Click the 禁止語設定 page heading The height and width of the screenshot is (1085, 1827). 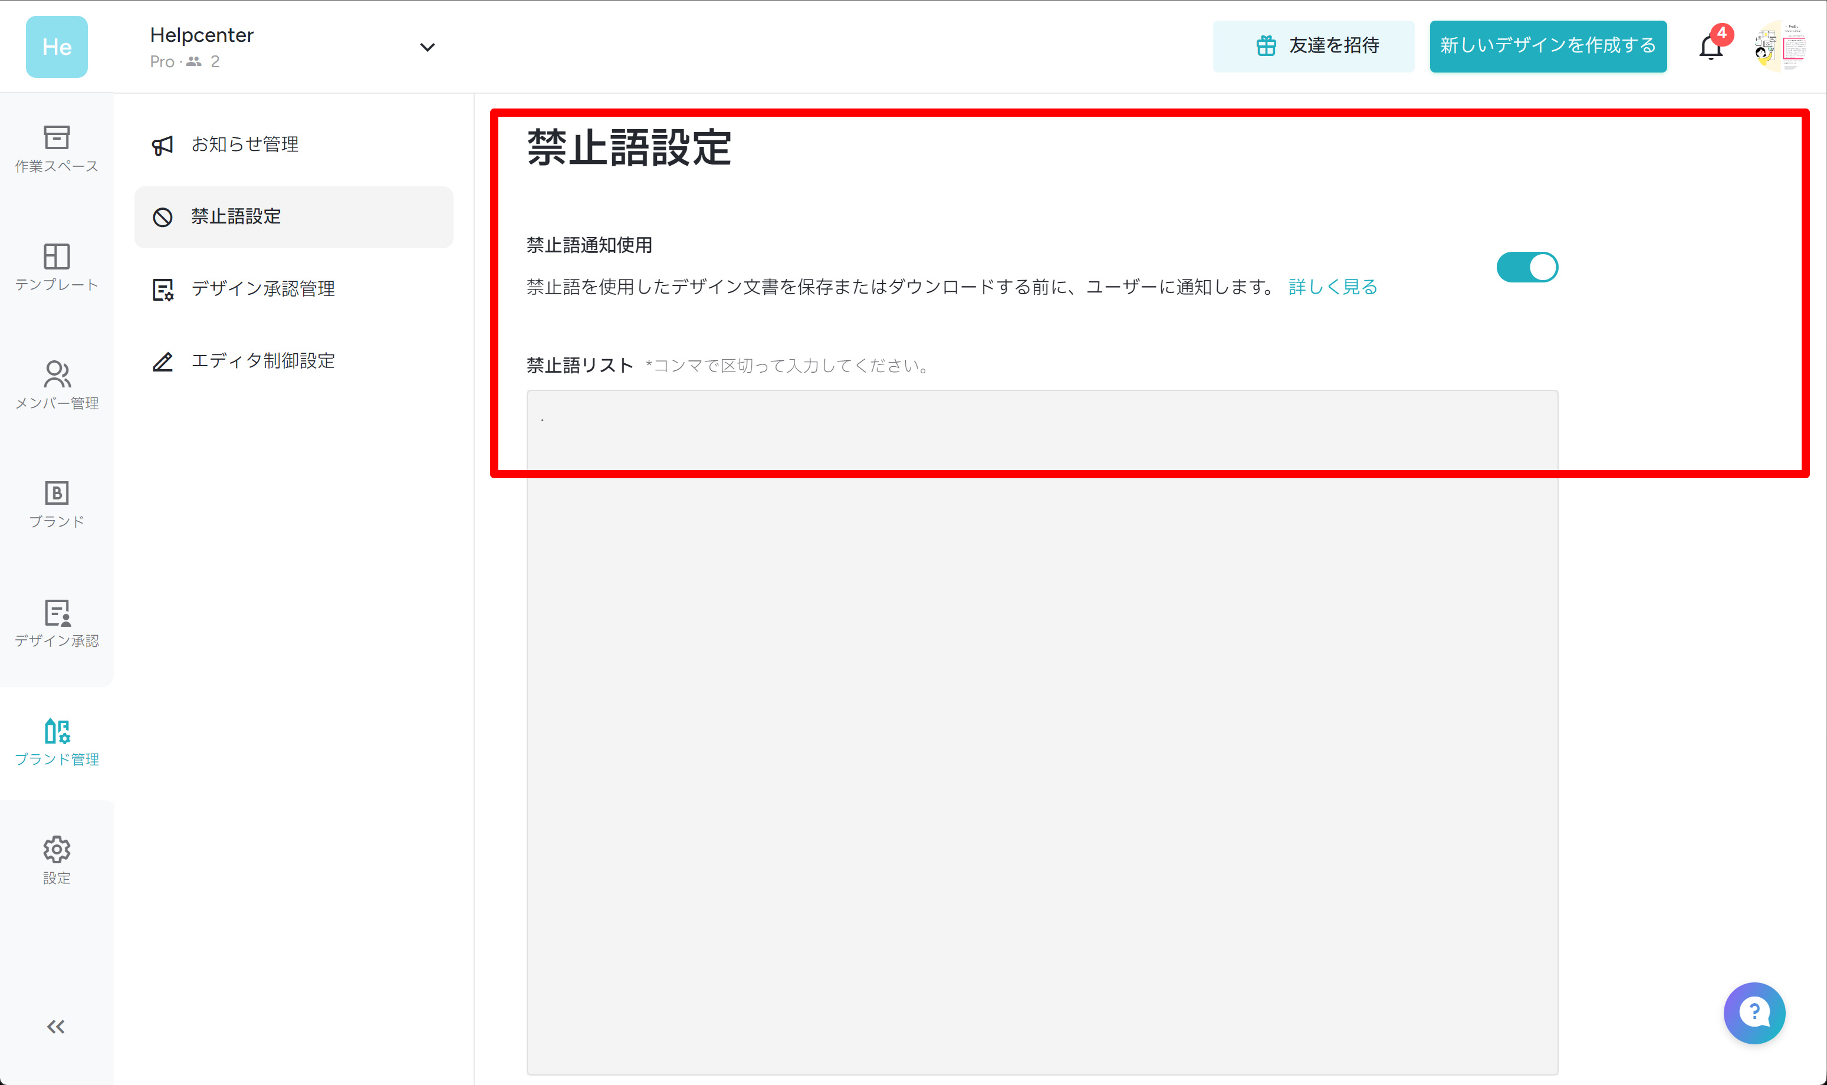pyautogui.click(x=629, y=147)
